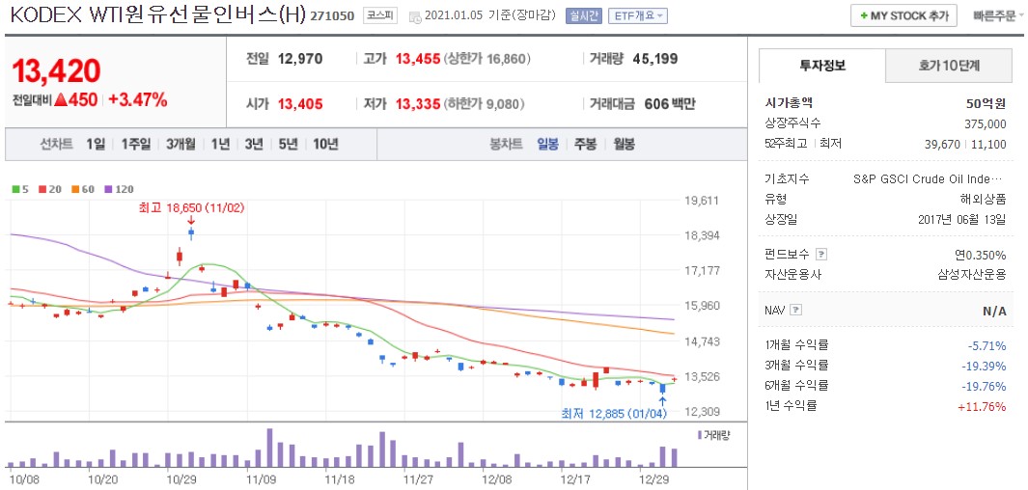
Task: Open the 펀드보수 help question-mark icon
Action: point(822,255)
